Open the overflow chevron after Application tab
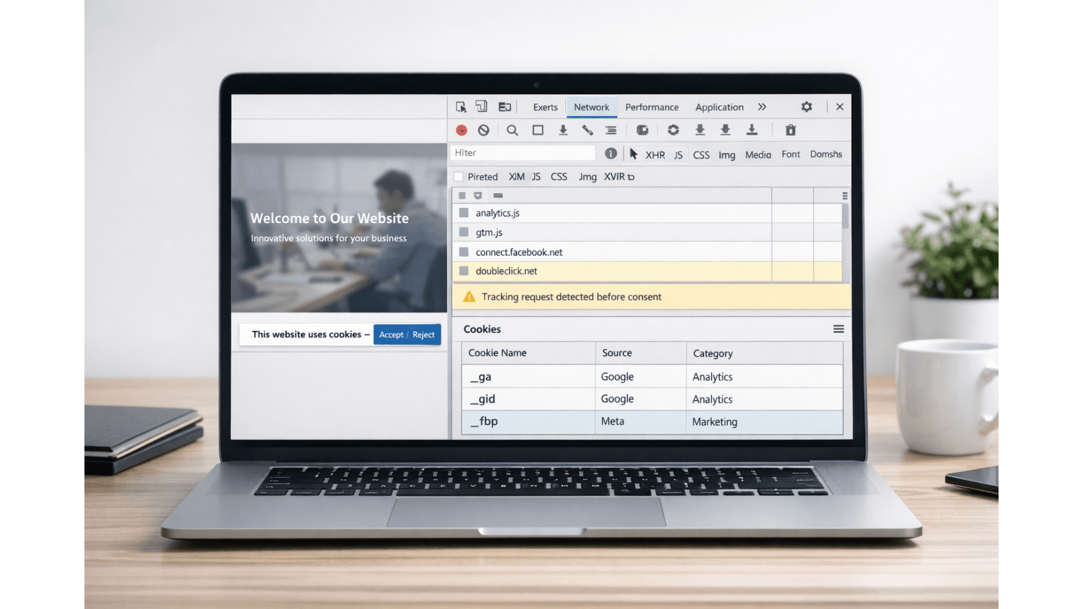1083x609 pixels. (x=762, y=107)
